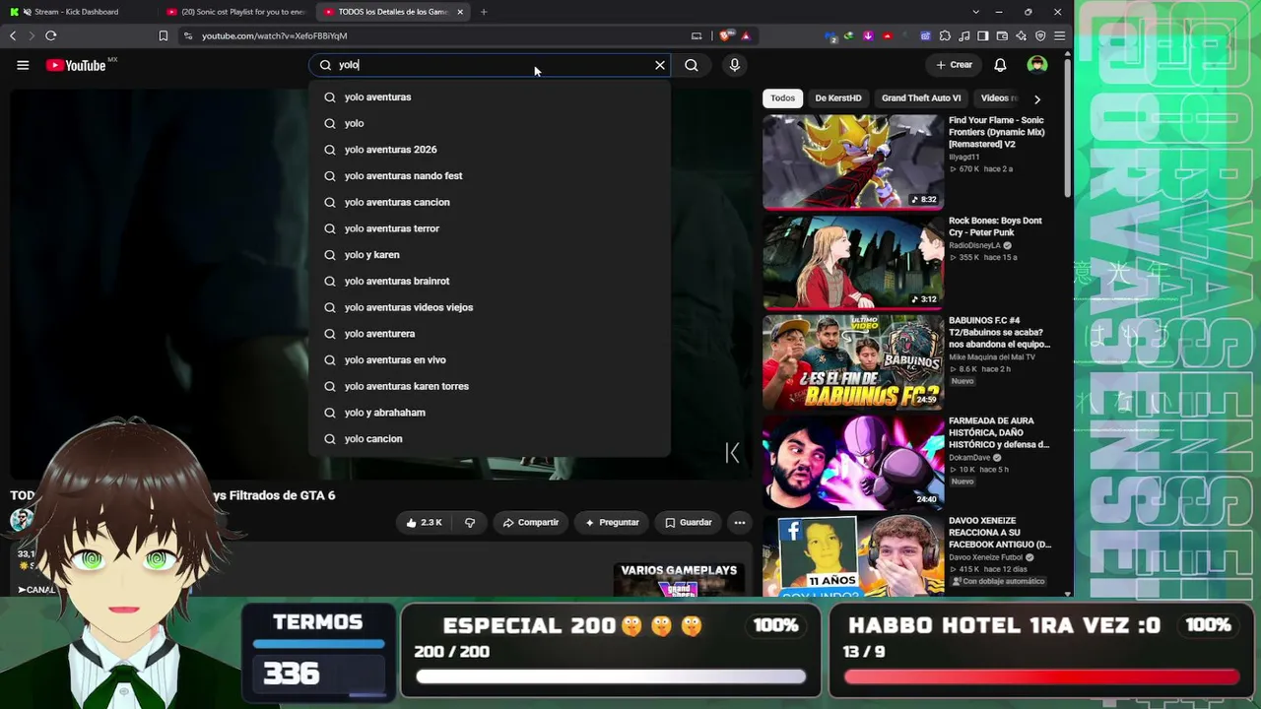This screenshot has height=709, width=1261.
Task: Open Brave Rewards triangle icon
Action: 746,35
